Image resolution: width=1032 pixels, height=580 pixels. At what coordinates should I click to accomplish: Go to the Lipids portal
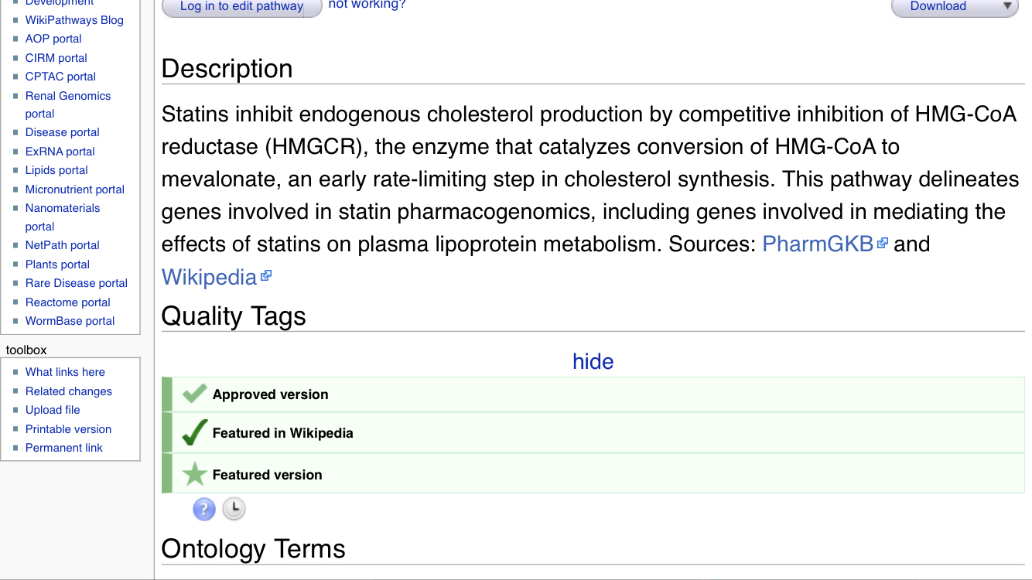(x=56, y=170)
